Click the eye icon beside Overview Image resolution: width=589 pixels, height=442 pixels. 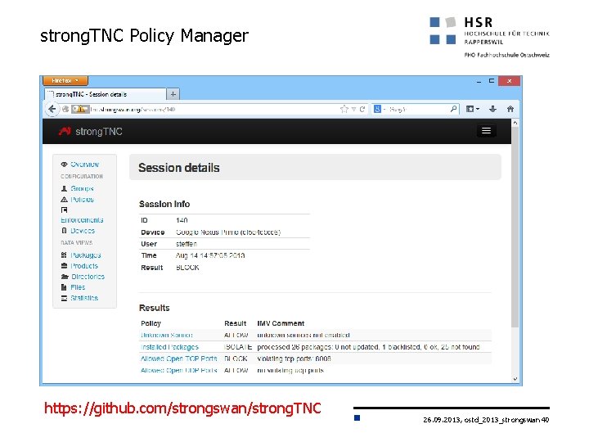[x=64, y=165]
